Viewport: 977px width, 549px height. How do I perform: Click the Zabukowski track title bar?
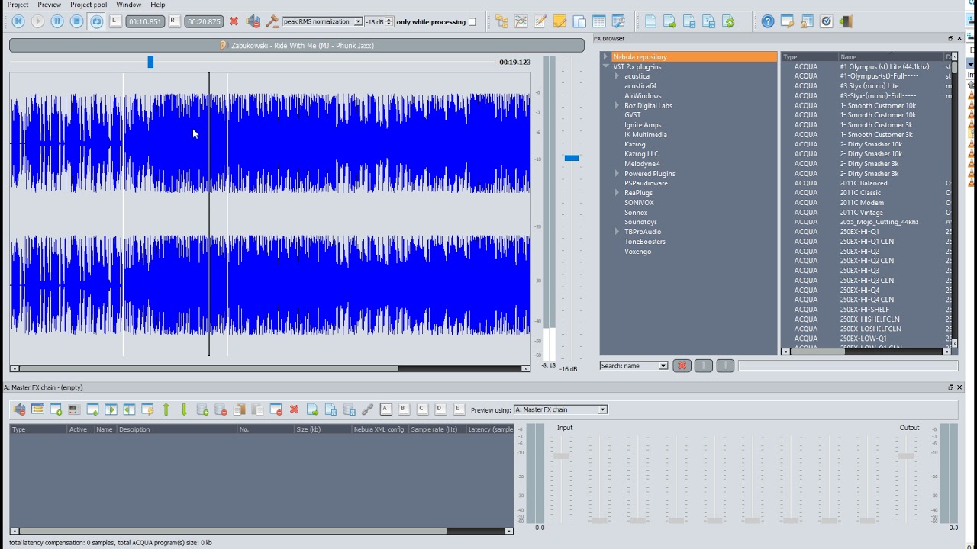coord(297,46)
